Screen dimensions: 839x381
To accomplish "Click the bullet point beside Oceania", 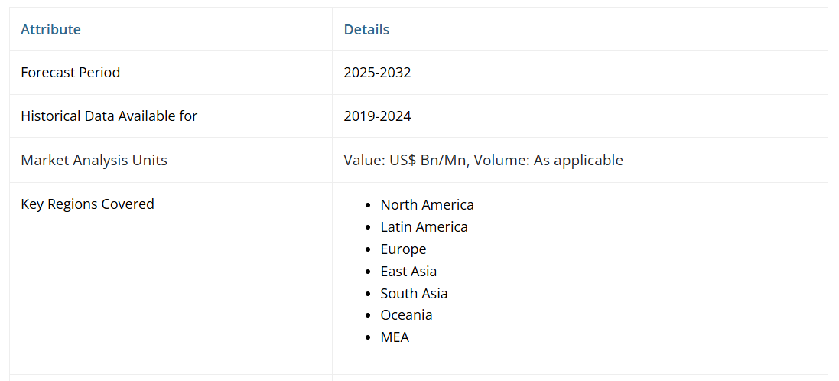I will (370, 315).
